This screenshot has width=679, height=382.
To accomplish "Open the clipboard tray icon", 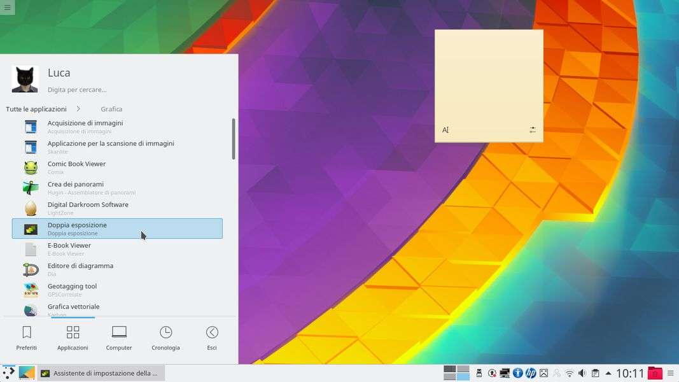I will tap(595, 373).
